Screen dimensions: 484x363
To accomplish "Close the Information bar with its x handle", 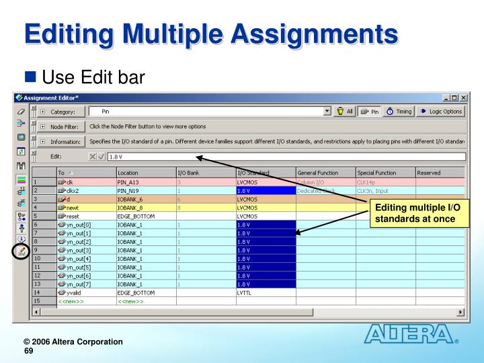I will tap(34, 138).
